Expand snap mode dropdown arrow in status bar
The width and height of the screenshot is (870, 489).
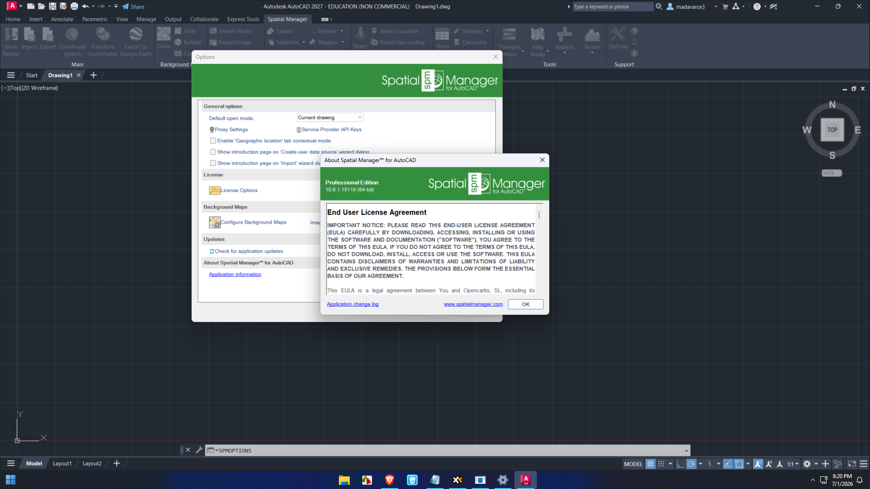pos(670,464)
